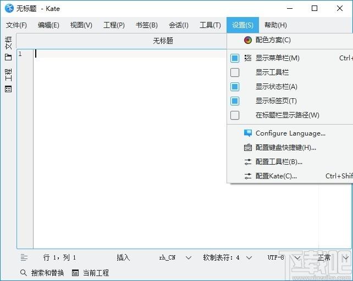Open the 工程 sidebar panel
This screenshot has height=281, width=353.
[x=8, y=80]
